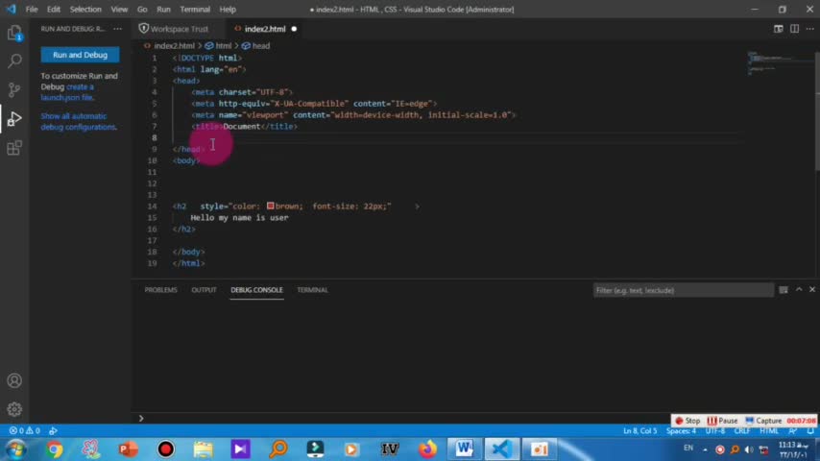Select the HTML language mode in status bar
820x461 pixels.
pos(769,431)
